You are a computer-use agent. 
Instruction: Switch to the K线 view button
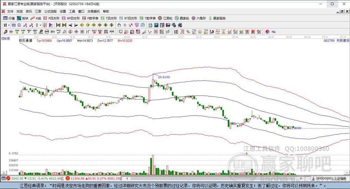36,18
